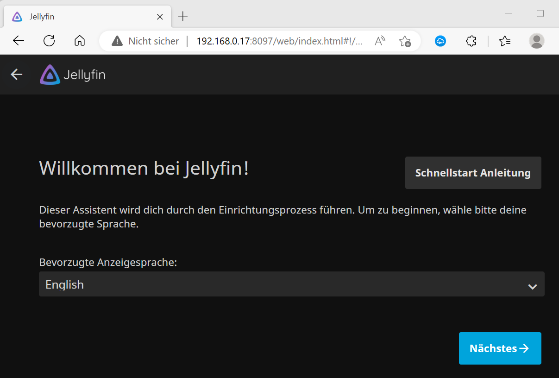
Task: Add this page to favorites
Action: click(405, 41)
